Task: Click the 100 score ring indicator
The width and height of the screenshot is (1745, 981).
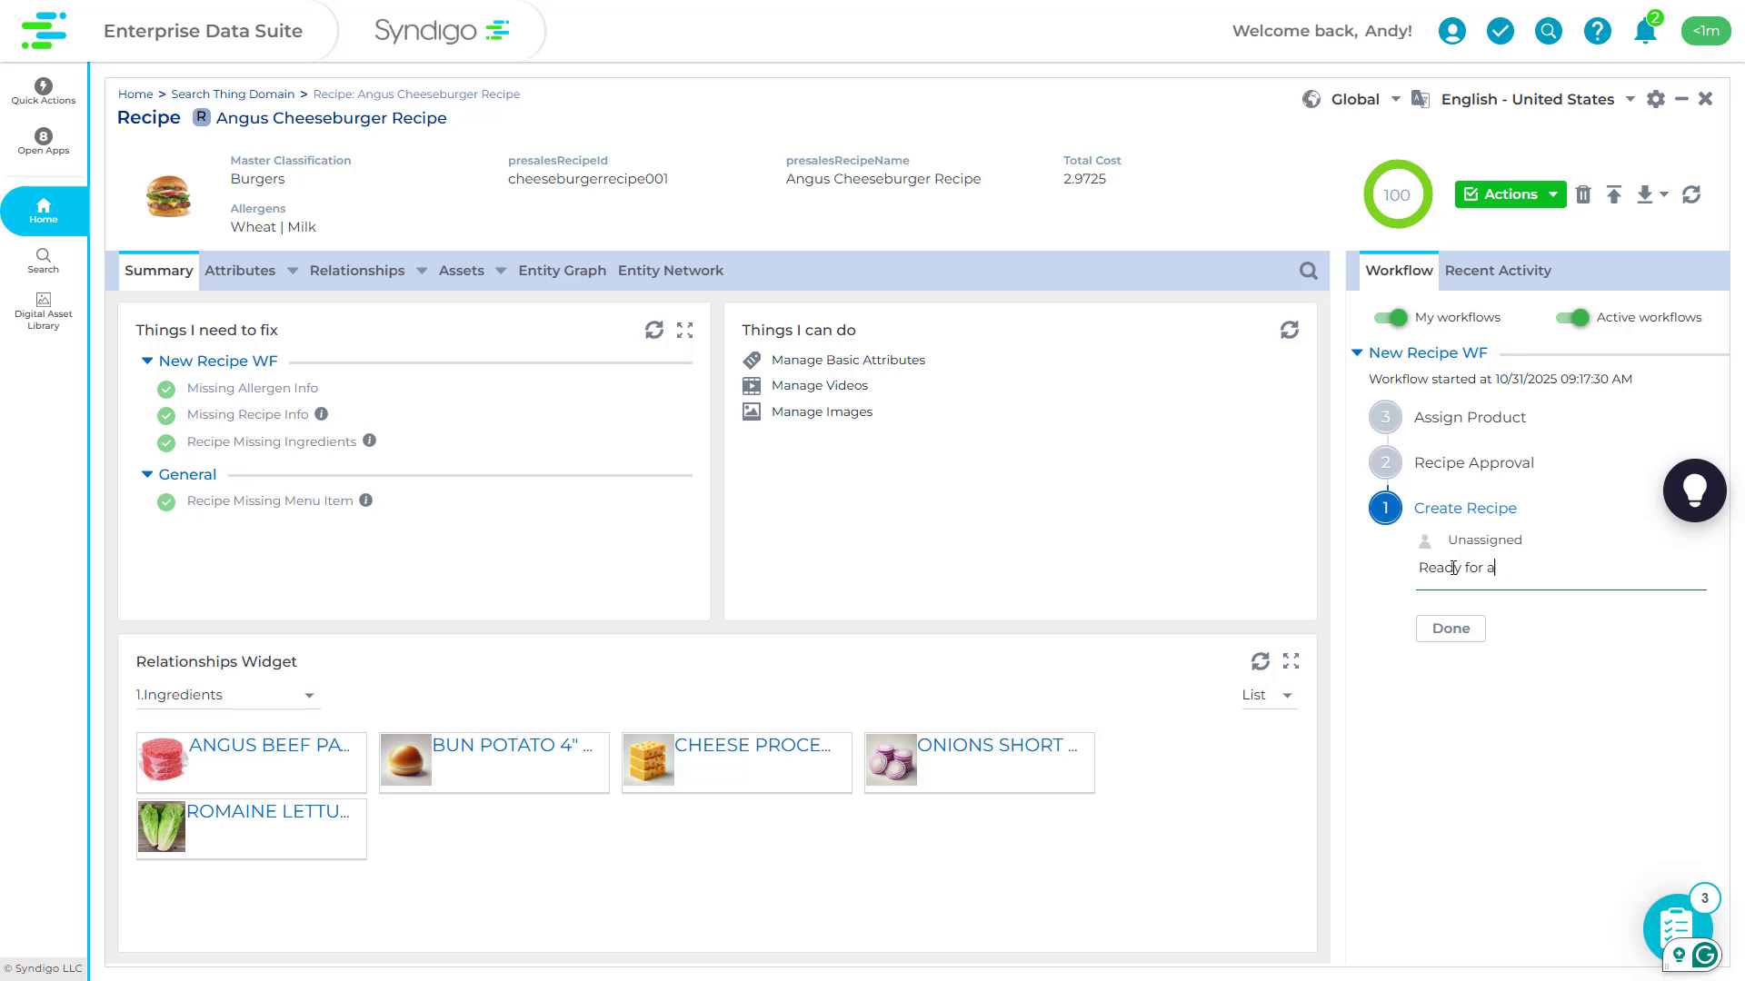Action: coord(1397,193)
